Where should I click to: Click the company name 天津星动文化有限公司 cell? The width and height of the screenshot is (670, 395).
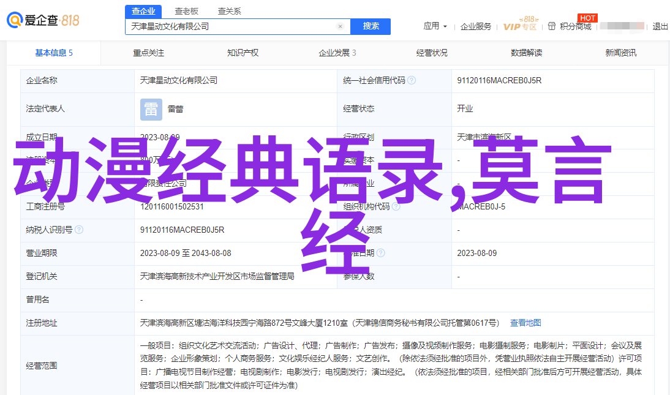tap(179, 80)
